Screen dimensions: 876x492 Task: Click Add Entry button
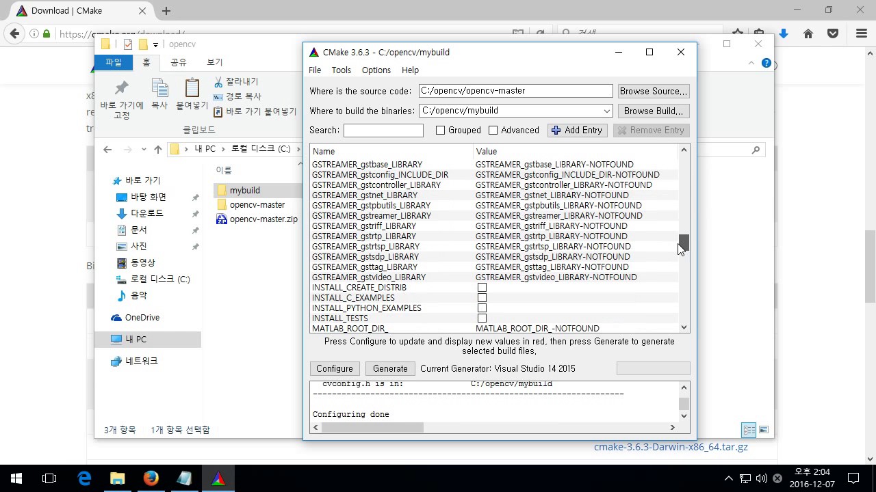coord(578,130)
